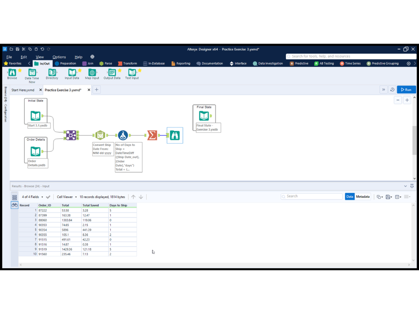Open the Options menu
Image resolution: width=419 pixels, height=314 pixels.
(x=59, y=57)
